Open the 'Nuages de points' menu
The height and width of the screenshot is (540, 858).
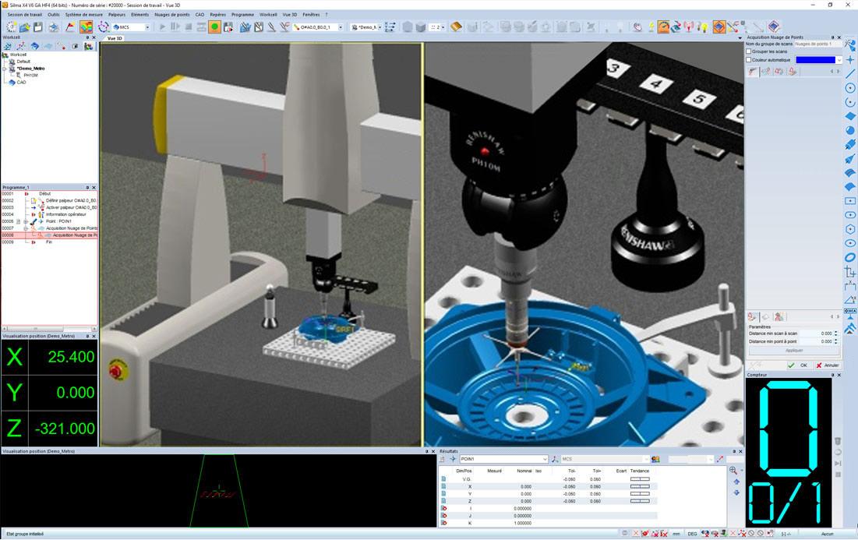[x=172, y=14]
